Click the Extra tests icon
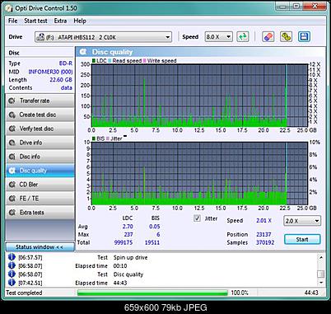The image size is (331, 314). [x=12, y=213]
